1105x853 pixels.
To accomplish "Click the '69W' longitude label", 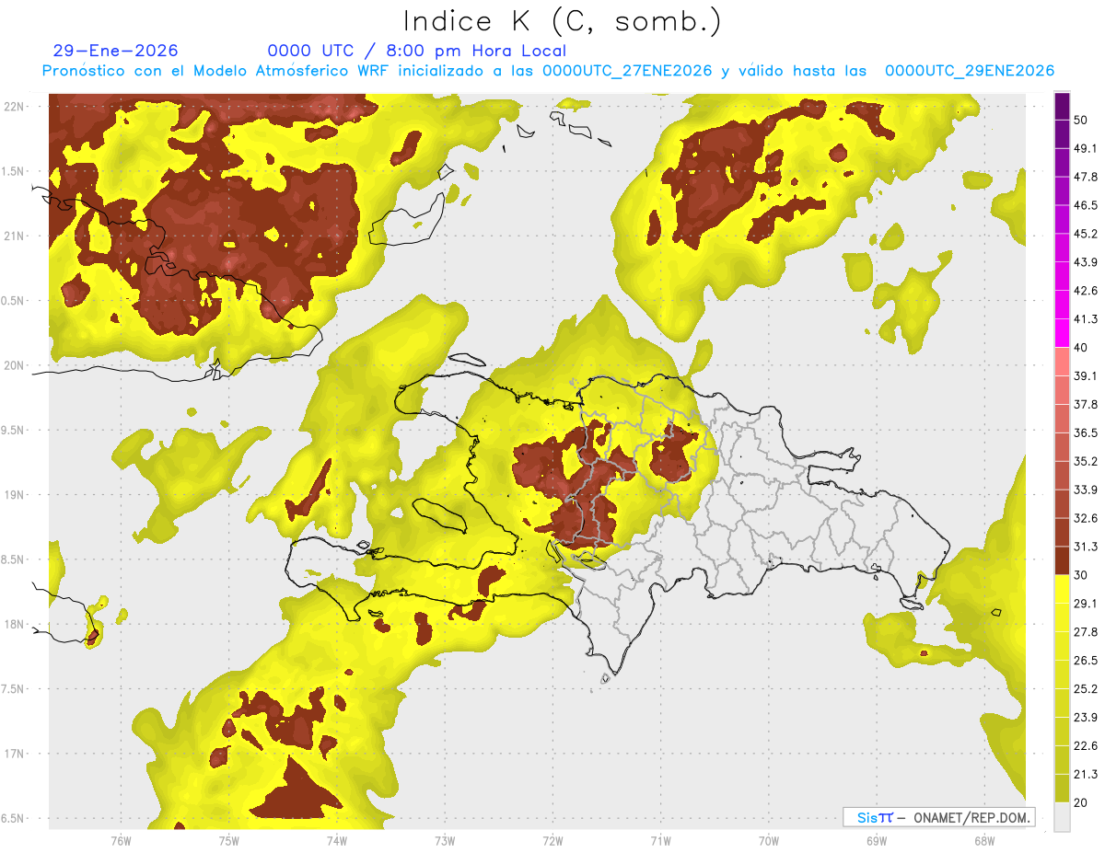I will click(x=877, y=841).
